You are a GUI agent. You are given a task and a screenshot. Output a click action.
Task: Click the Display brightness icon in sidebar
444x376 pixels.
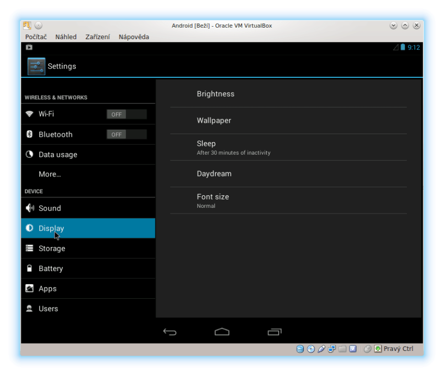(x=29, y=228)
